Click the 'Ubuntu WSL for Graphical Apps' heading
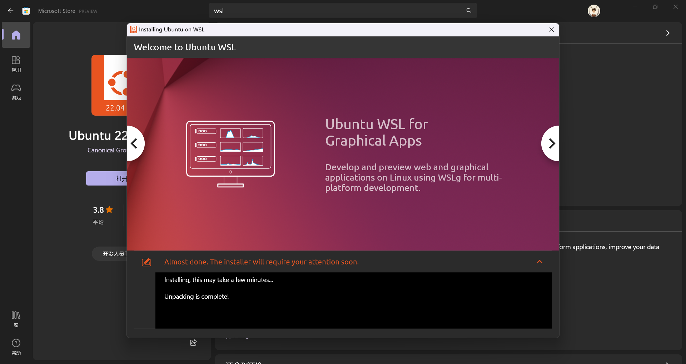The height and width of the screenshot is (364, 686). [x=377, y=132]
